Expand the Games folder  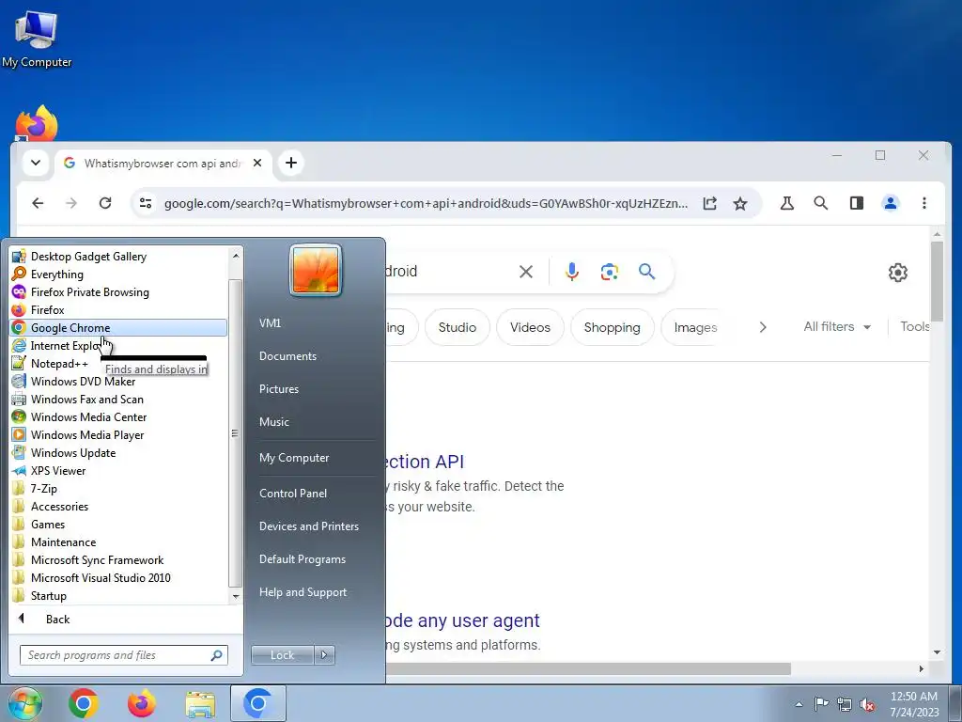[x=118, y=525]
